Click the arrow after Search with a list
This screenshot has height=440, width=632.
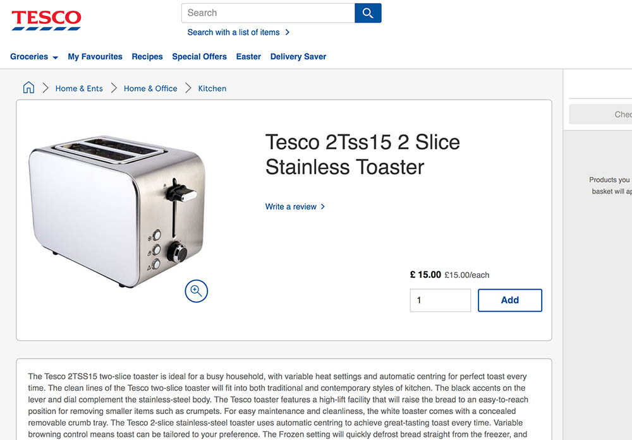288,32
